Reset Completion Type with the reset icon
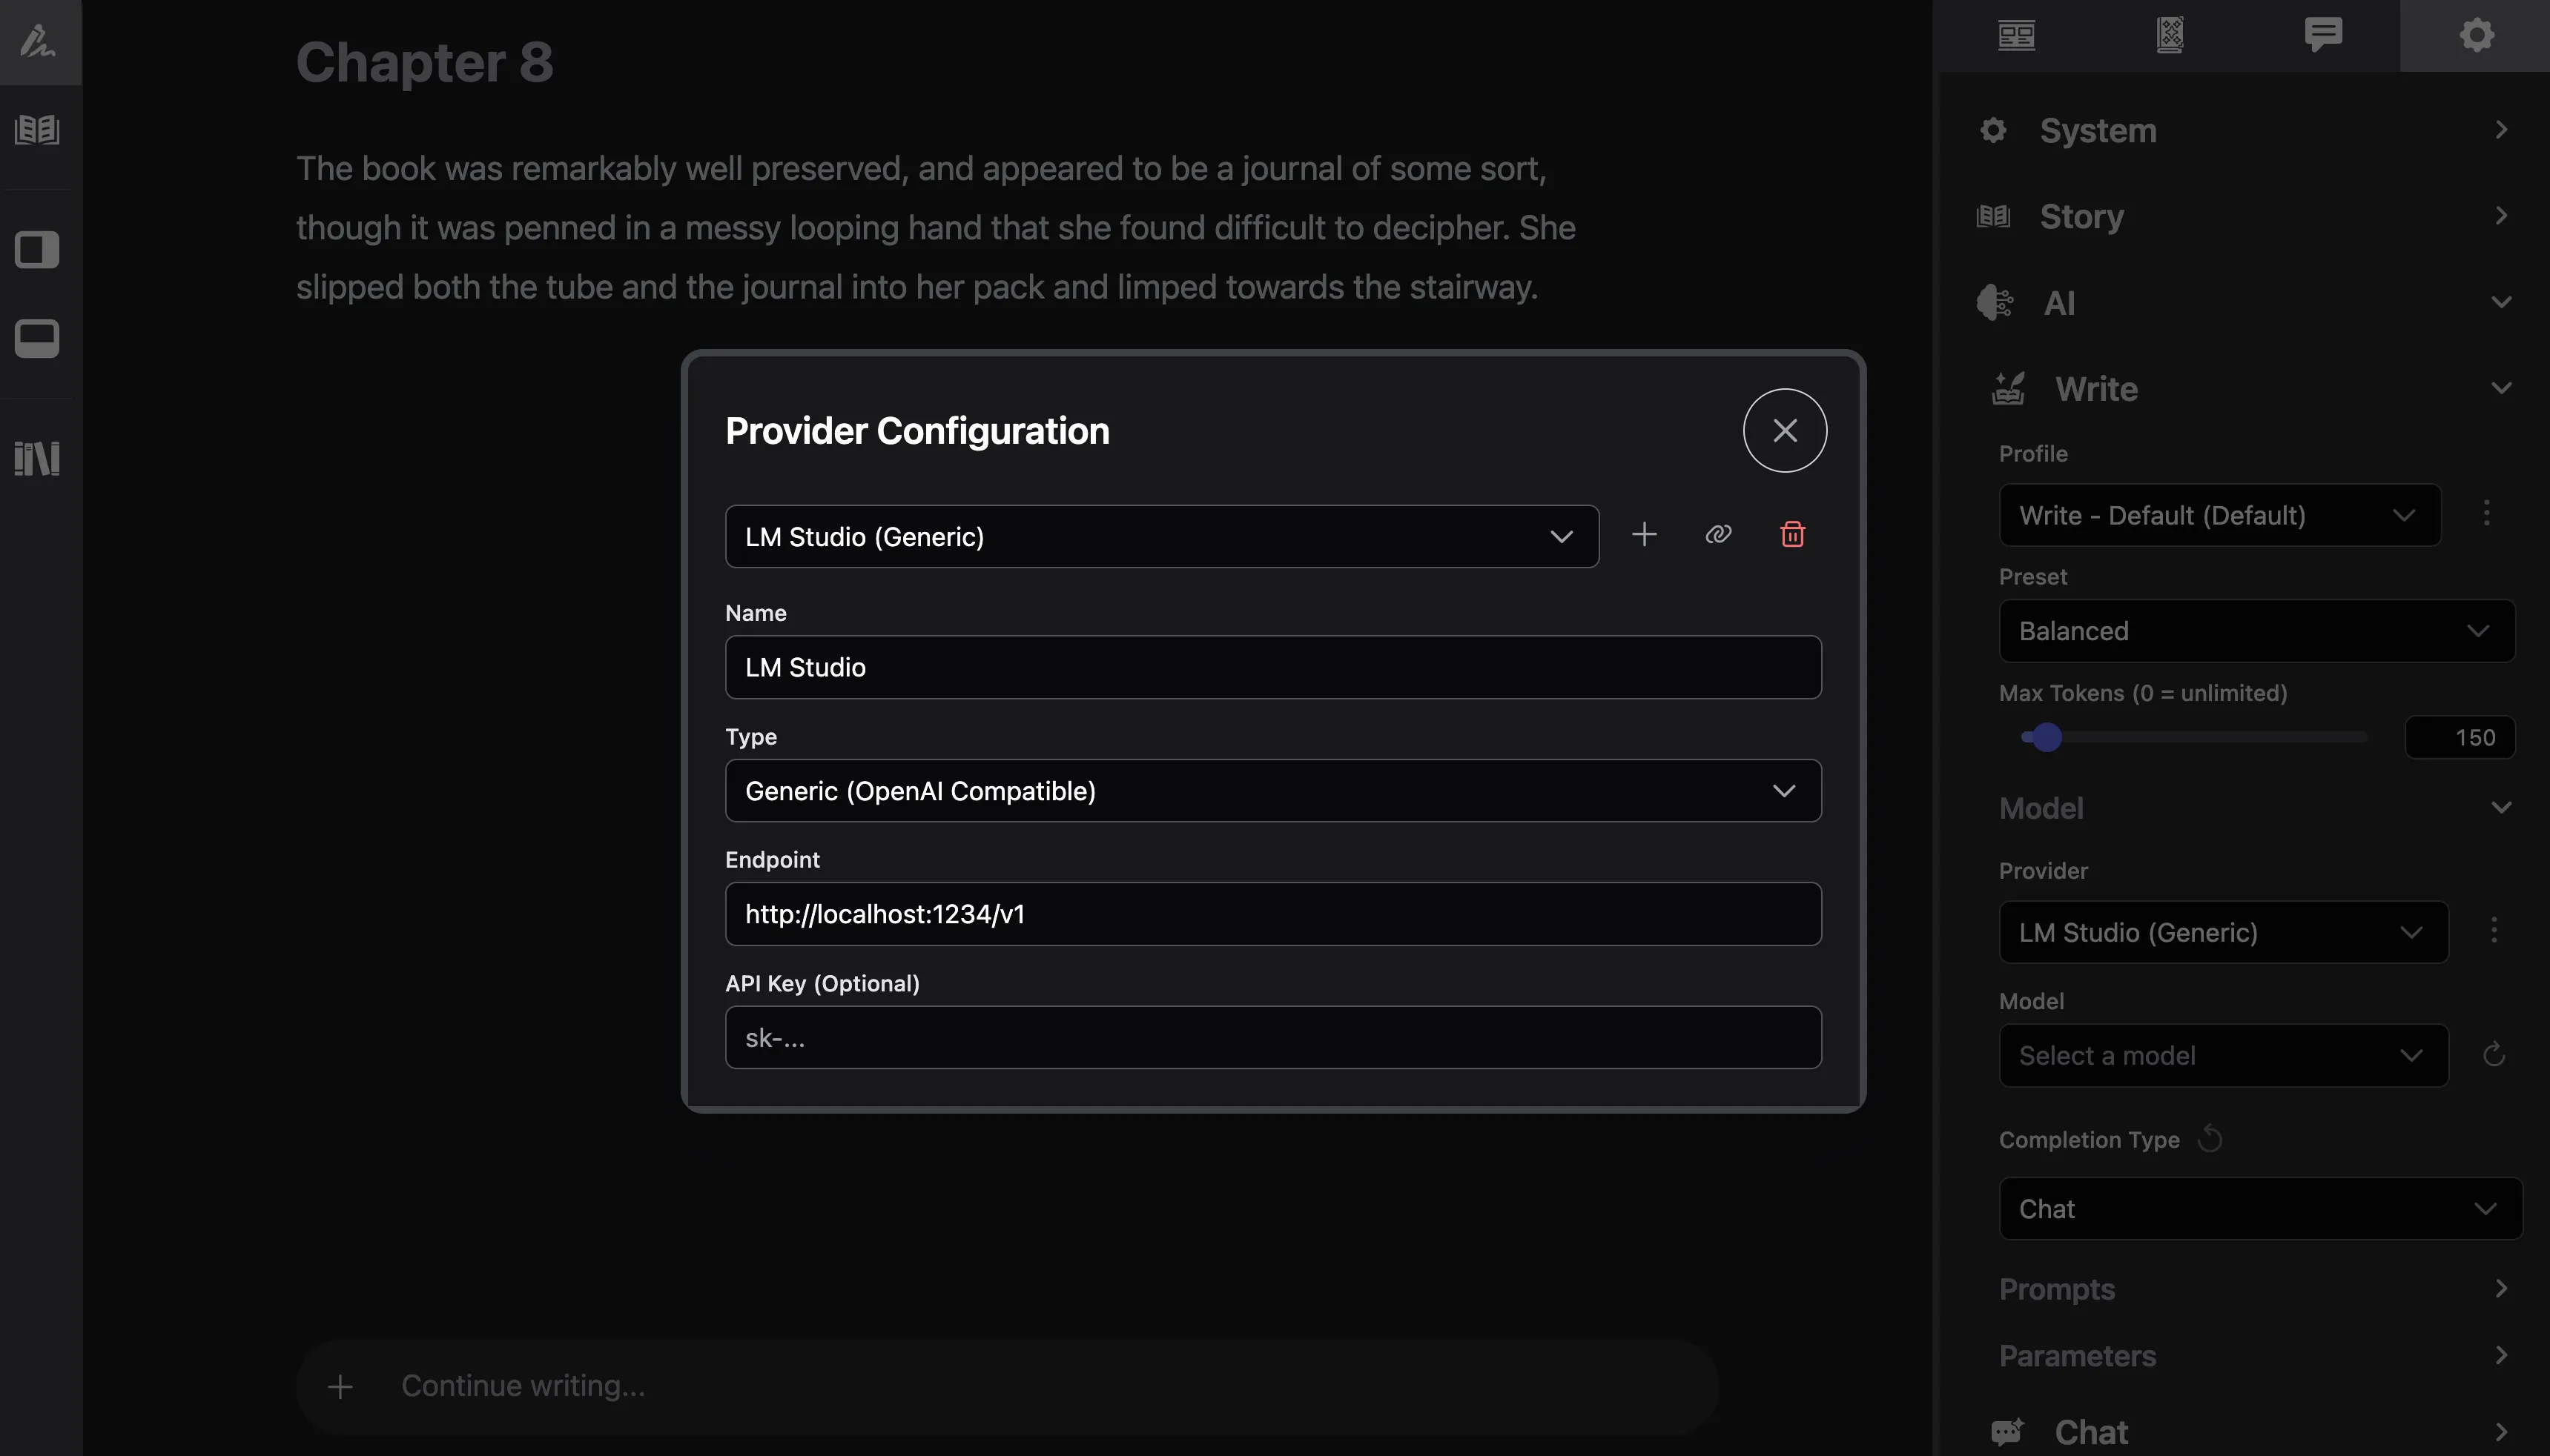Image resolution: width=2550 pixels, height=1456 pixels. point(2210,1139)
